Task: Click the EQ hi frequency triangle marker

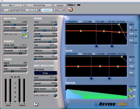Action: pyautogui.click(x=112, y=46)
